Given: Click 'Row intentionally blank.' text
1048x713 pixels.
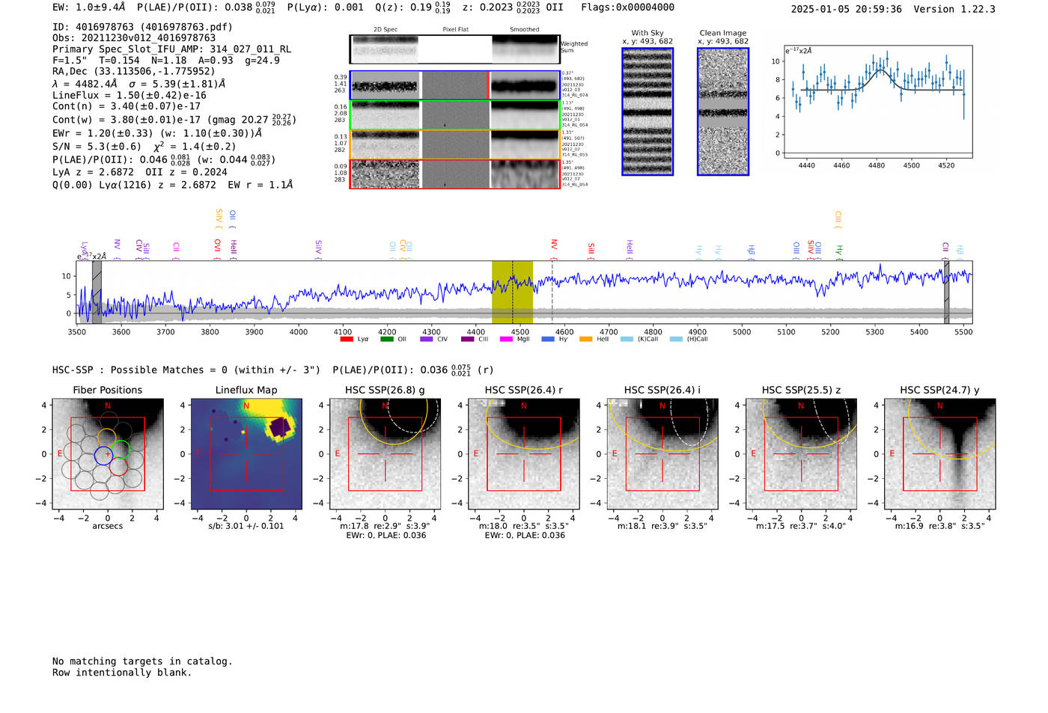Looking at the screenshot, I should [122, 673].
